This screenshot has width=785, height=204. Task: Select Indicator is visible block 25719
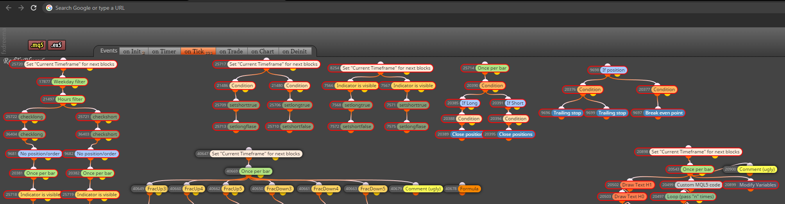90,195
